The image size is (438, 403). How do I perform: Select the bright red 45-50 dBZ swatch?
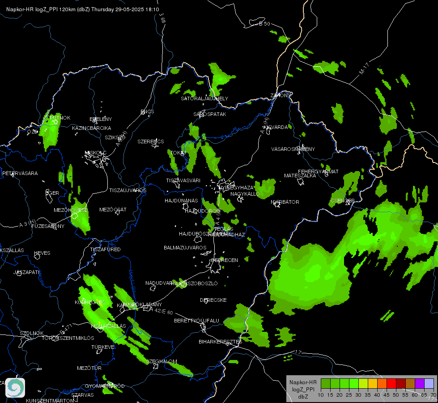391,384
